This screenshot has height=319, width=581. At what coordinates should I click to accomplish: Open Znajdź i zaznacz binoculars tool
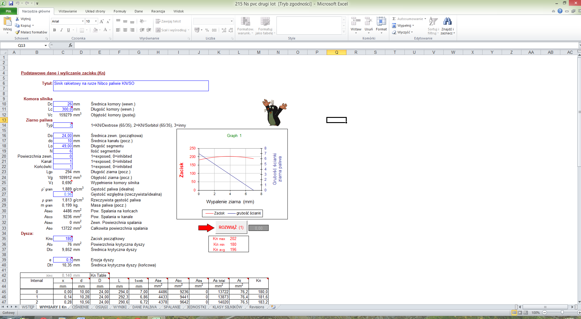pos(447,21)
